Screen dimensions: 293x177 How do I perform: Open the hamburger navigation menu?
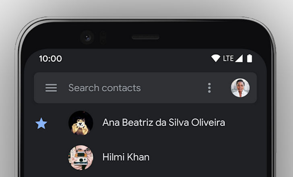(51, 88)
